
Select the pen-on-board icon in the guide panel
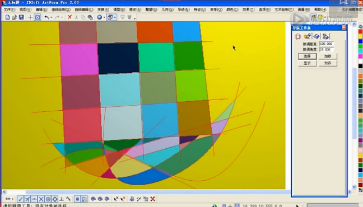(307, 36)
